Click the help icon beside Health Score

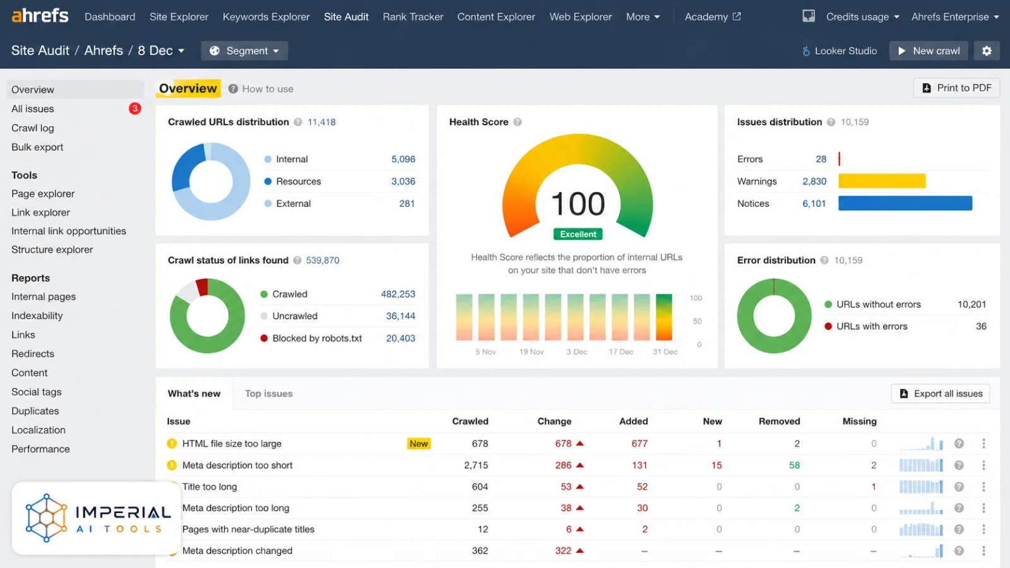[518, 122]
